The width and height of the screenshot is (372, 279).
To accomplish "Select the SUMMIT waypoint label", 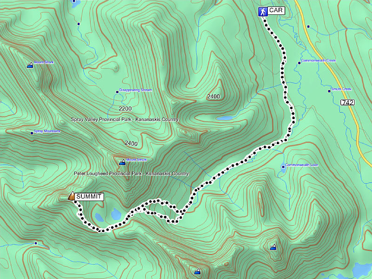I will click(x=89, y=197).
